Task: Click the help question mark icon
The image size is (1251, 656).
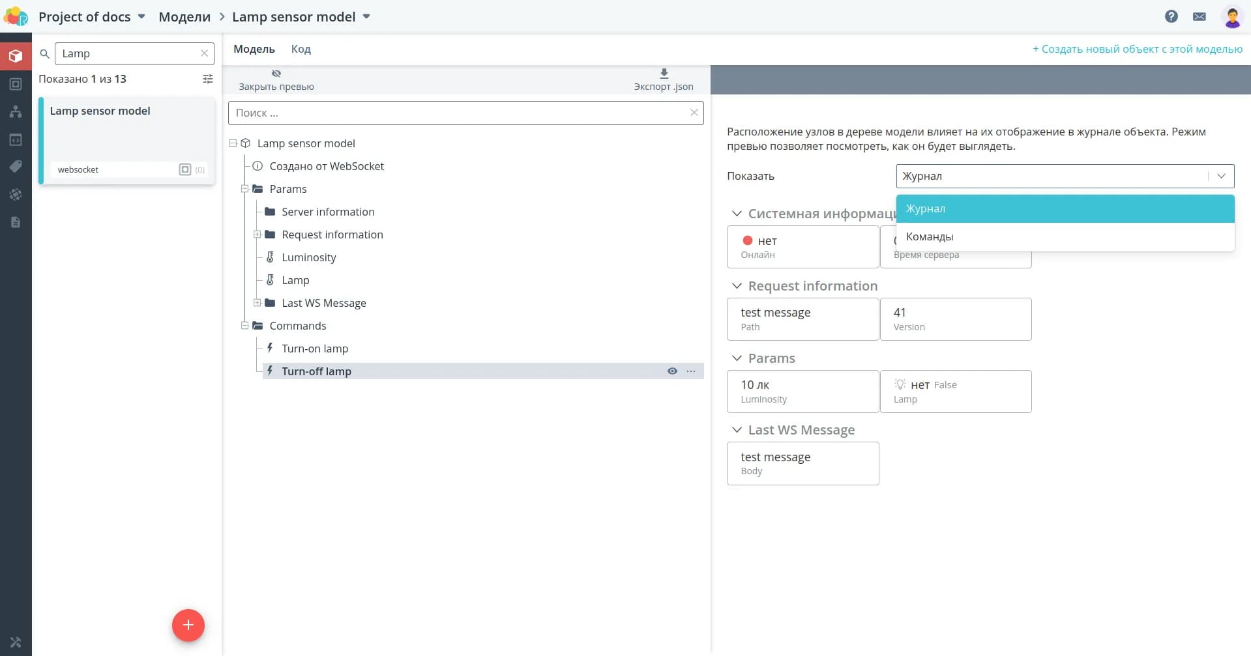Action: 1171,16
